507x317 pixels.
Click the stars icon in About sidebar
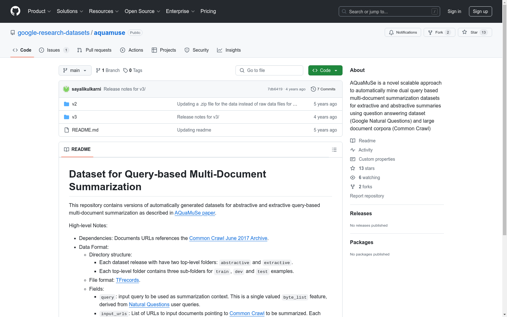pyautogui.click(x=353, y=168)
